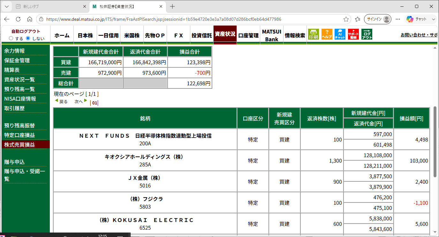Add this page to favorites with the star
This screenshot has height=237, width=439.
coord(346,19)
